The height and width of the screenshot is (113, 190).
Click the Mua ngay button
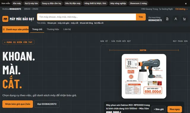[x=175, y=109]
